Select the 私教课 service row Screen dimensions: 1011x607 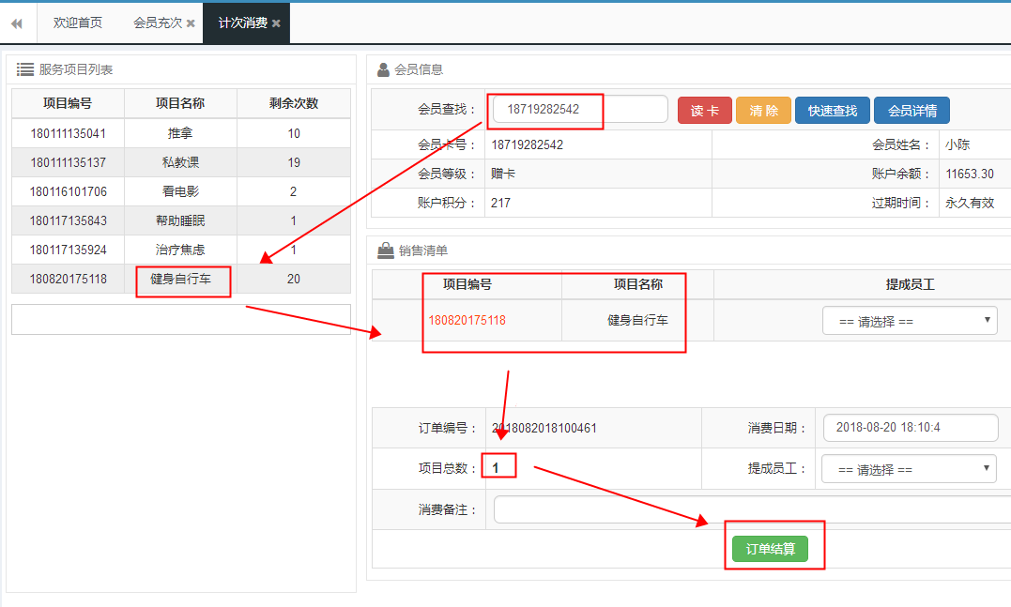pos(180,162)
